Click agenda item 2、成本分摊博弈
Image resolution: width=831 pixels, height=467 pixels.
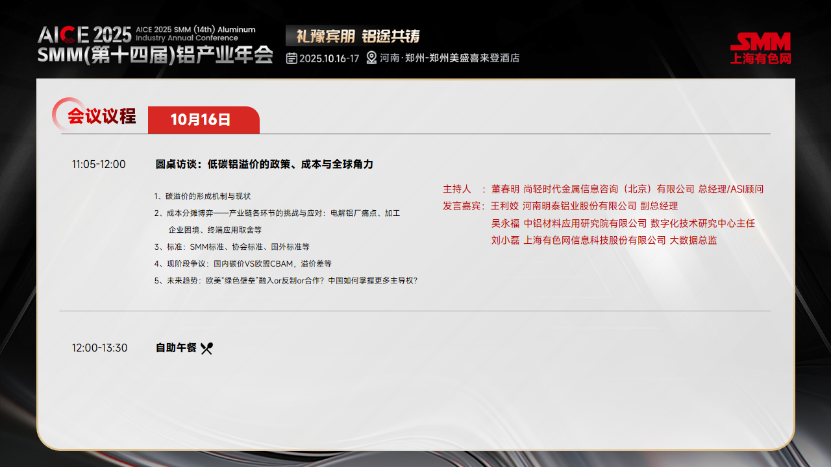click(x=277, y=213)
